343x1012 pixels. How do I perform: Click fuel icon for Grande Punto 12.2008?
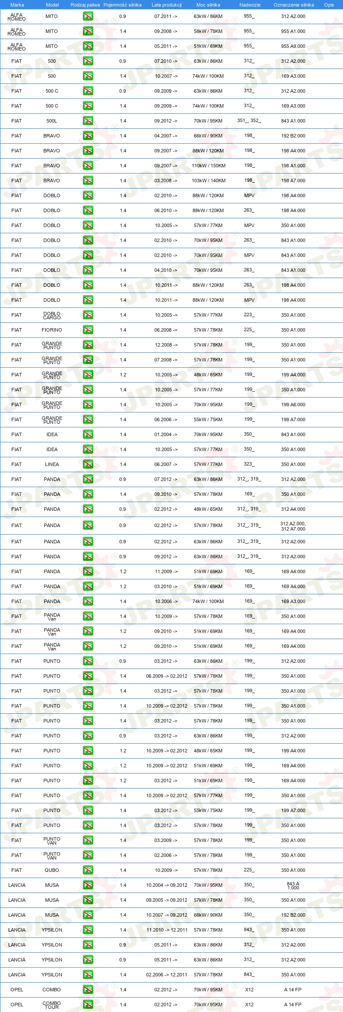point(88,345)
